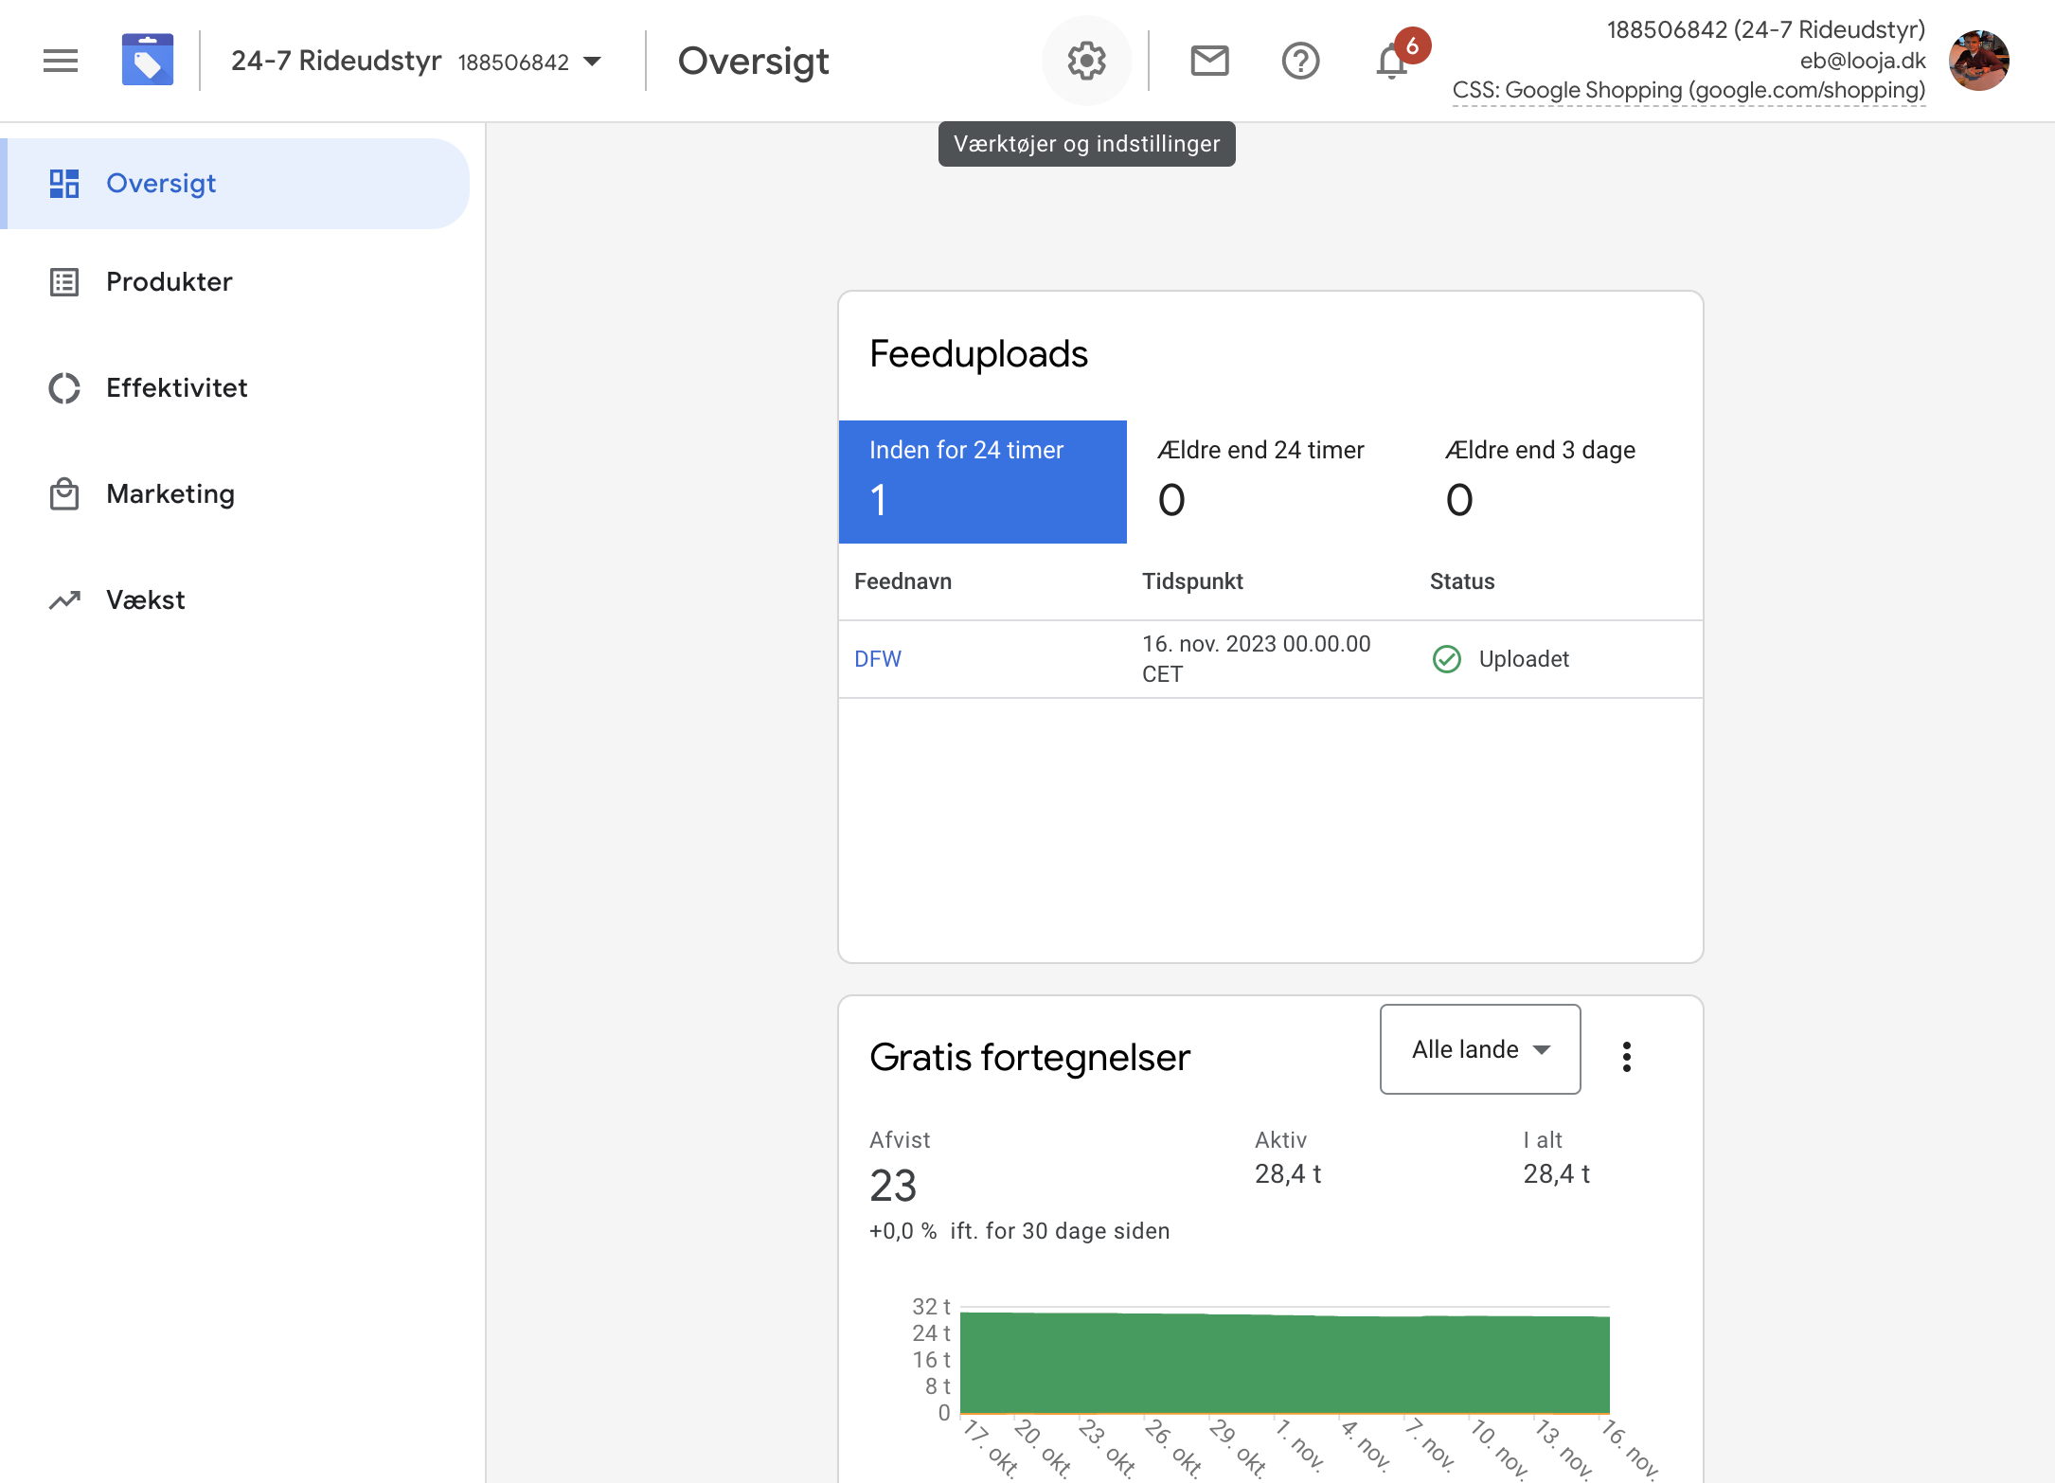Select the Inden for 24 timer tab

[x=982, y=482]
